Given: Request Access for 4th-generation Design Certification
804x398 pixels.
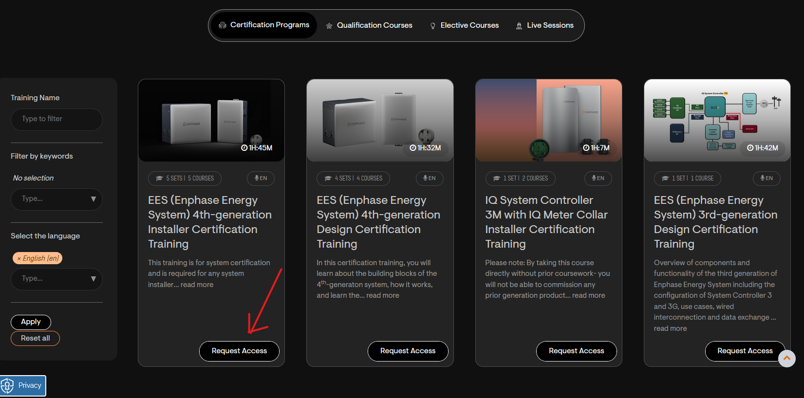Looking at the screenshot, I should click(x=408, y=351).
